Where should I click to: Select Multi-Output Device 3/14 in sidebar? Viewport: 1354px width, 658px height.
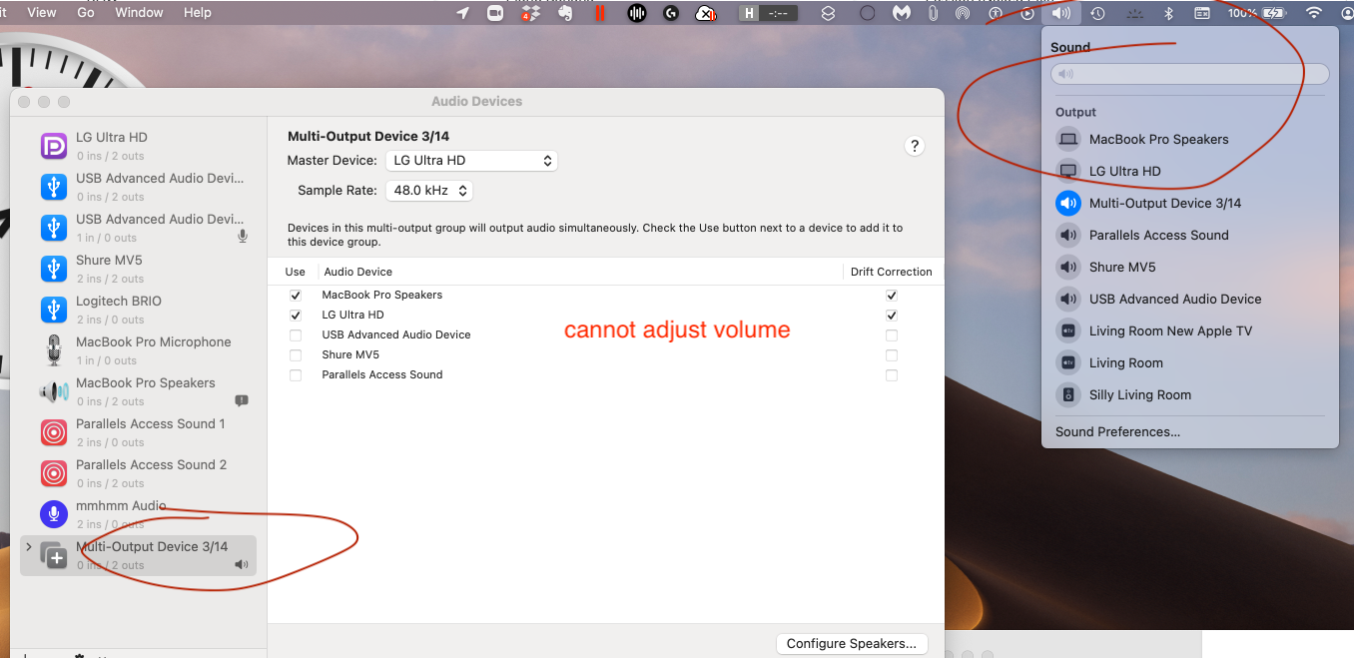point(138,555)
